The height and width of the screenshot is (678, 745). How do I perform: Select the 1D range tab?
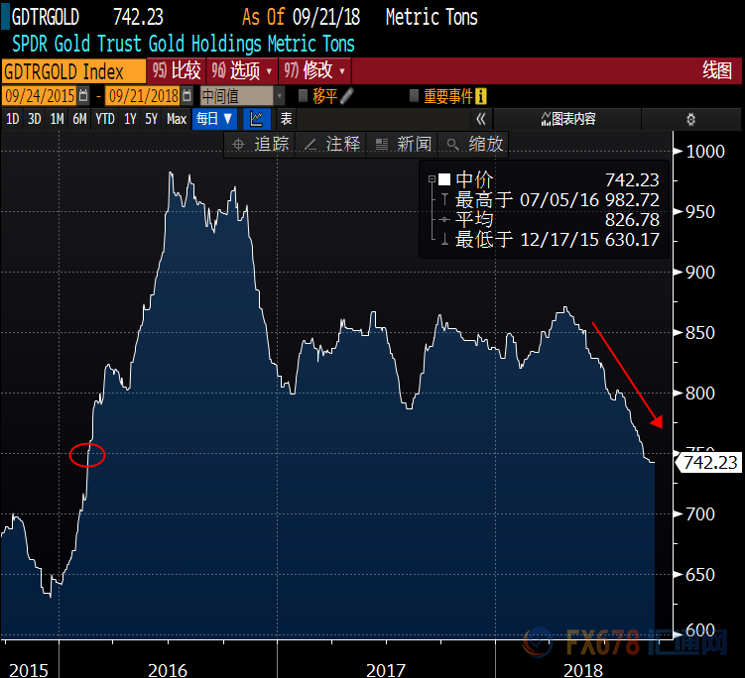point(13,119)
